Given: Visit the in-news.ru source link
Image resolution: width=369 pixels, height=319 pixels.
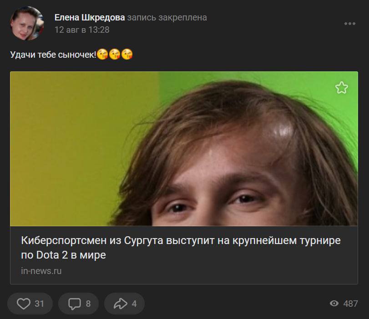Looking at the screenshot, I should pyautogui.click(x=41, y=271).
